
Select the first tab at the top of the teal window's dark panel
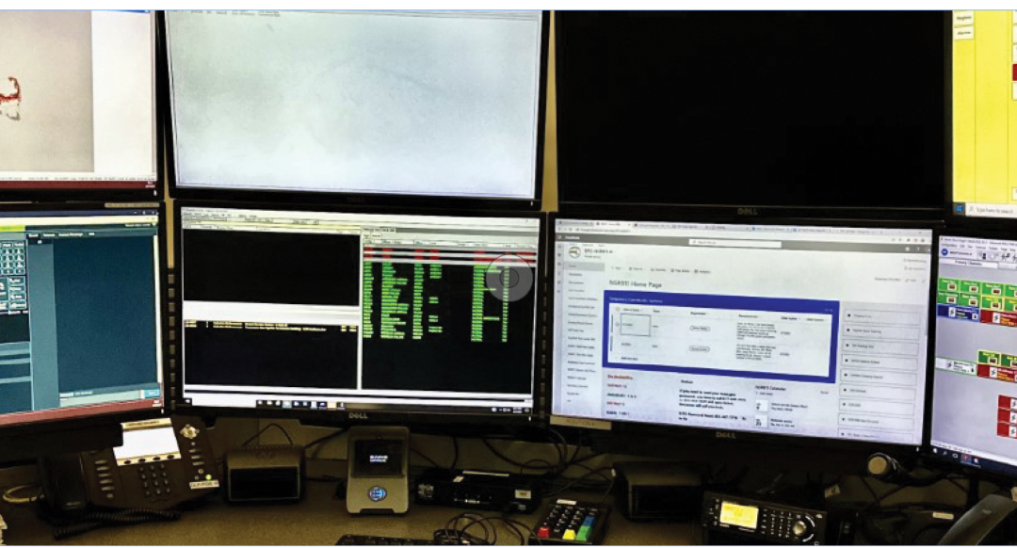pos(34,234)
